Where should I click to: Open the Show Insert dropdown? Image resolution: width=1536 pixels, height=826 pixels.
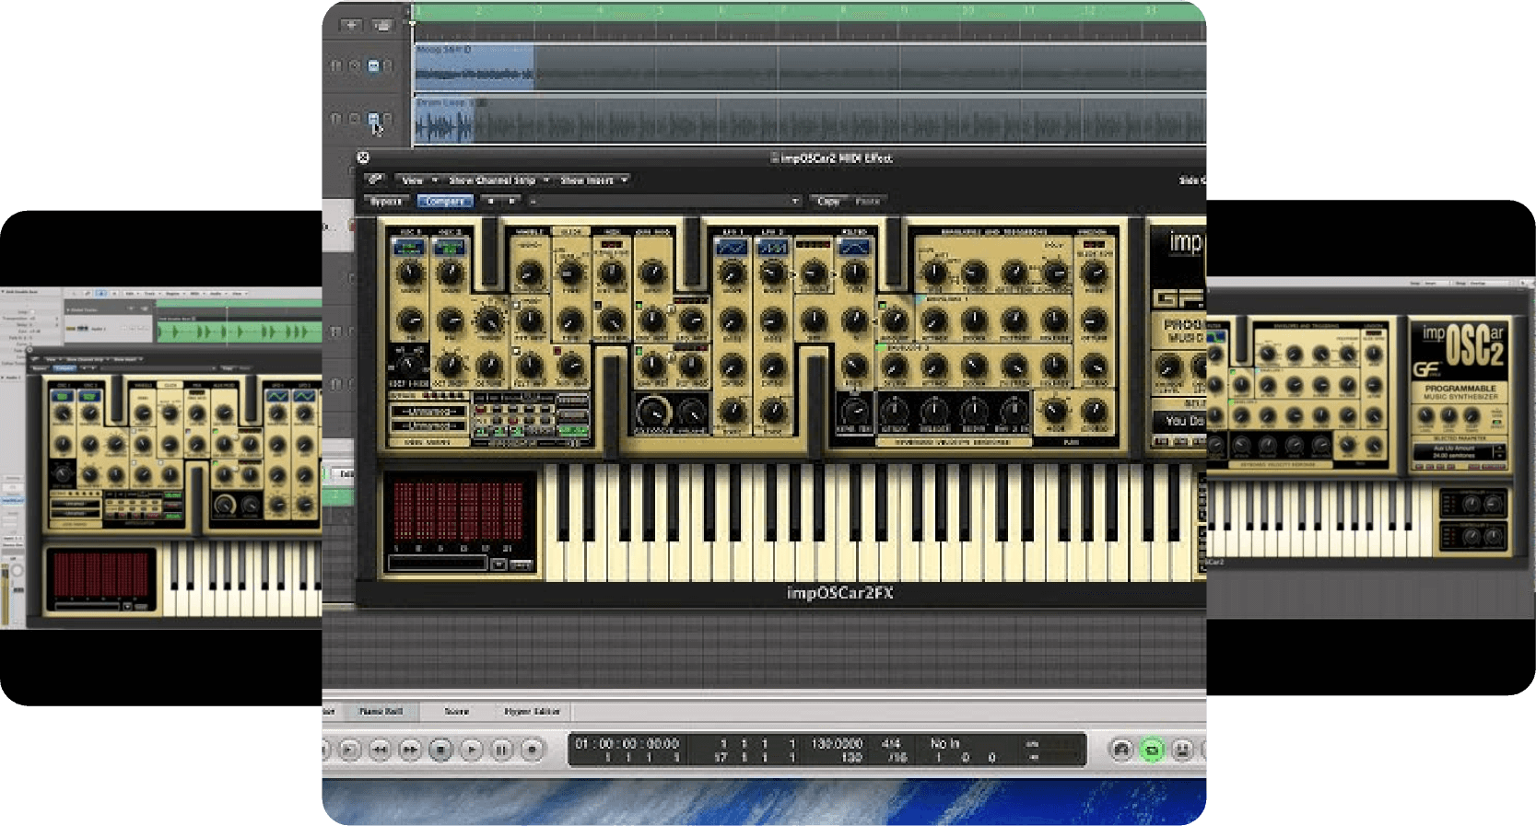coord(593,180)
